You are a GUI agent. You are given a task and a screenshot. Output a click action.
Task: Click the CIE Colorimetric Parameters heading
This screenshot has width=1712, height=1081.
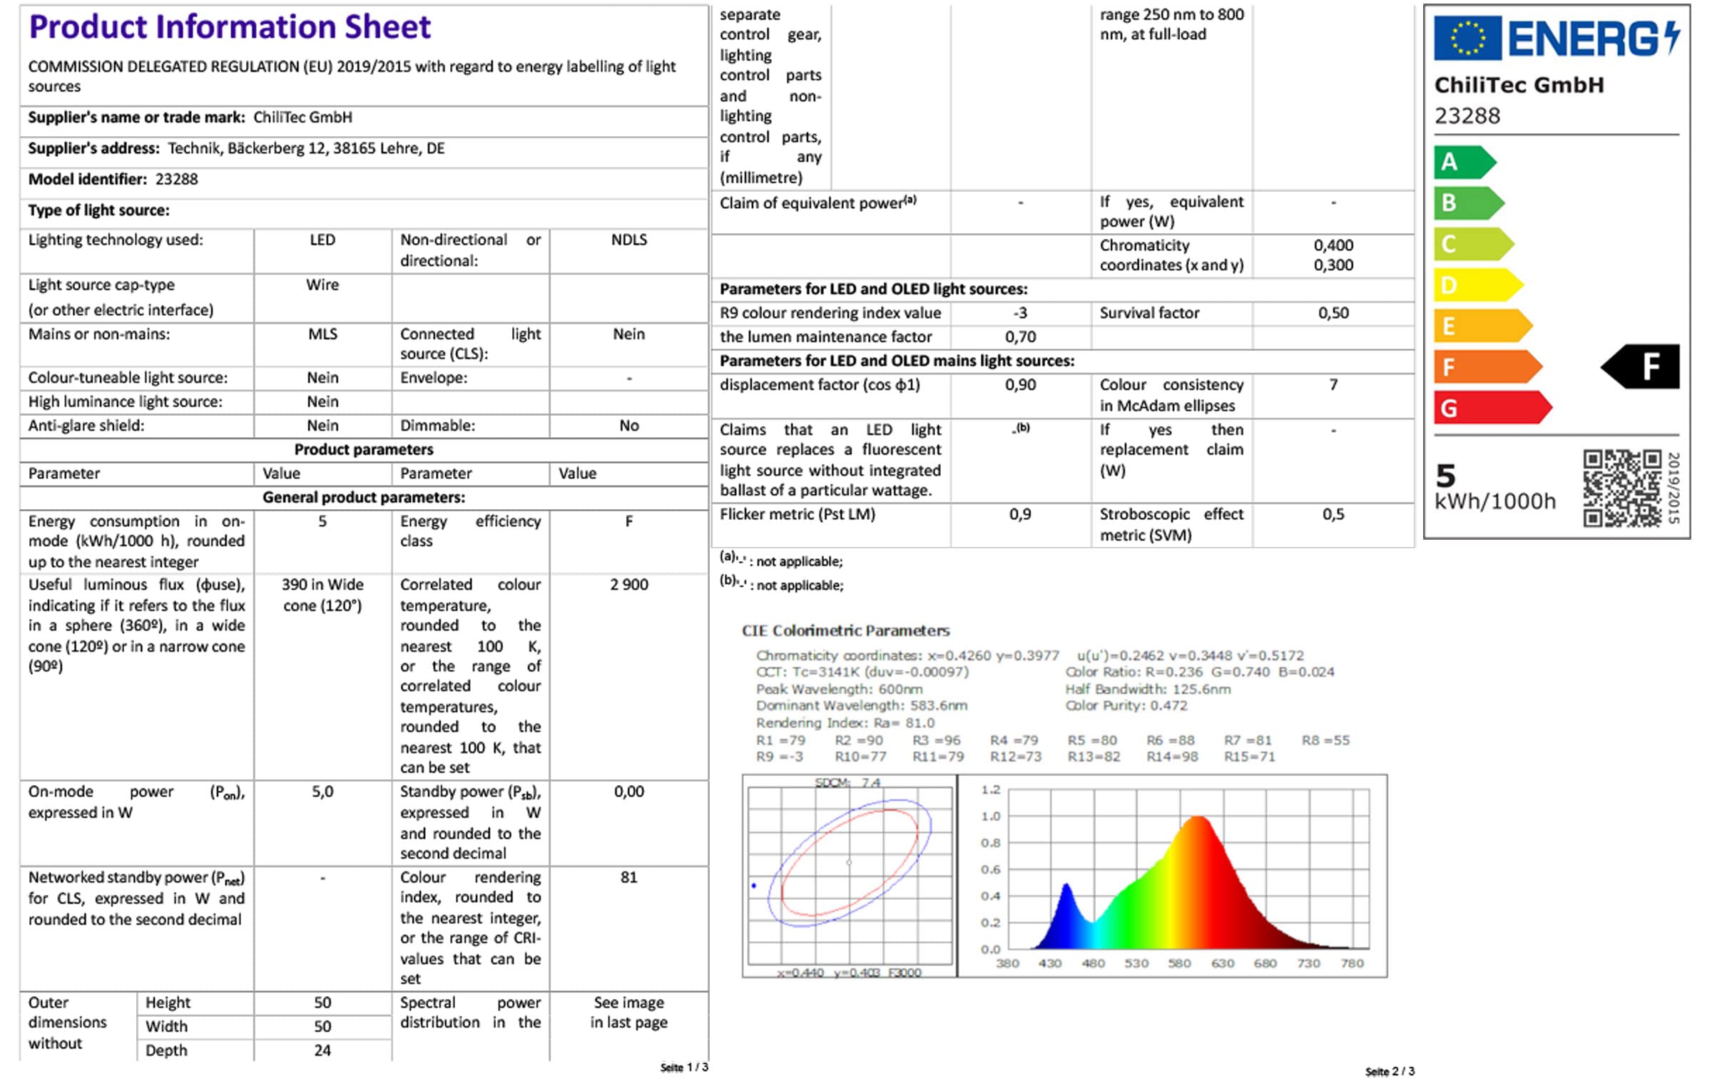click(845, 630)
